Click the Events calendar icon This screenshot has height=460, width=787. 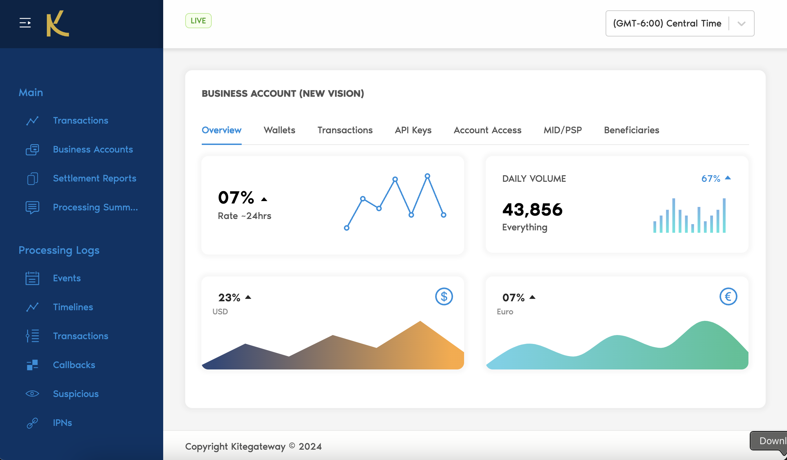32,278
